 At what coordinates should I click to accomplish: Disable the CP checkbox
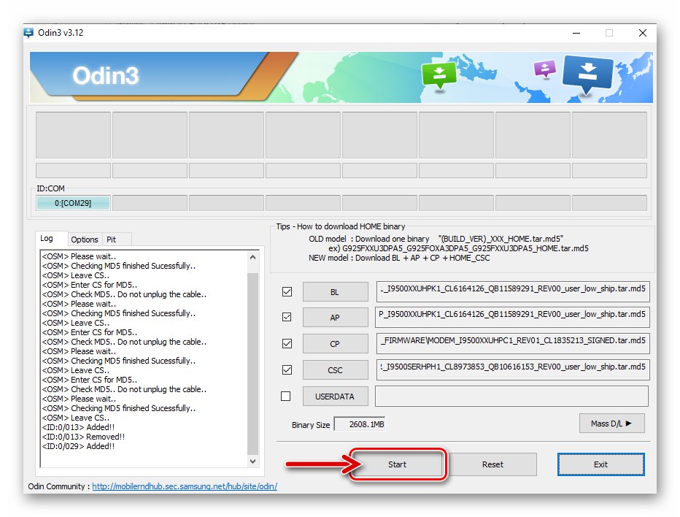click(x=287, y=343)
